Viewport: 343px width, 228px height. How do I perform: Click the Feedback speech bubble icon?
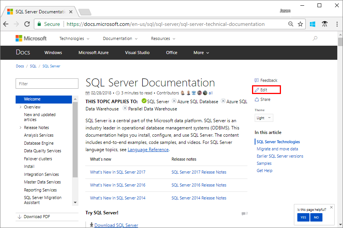(x=257, y=80)
